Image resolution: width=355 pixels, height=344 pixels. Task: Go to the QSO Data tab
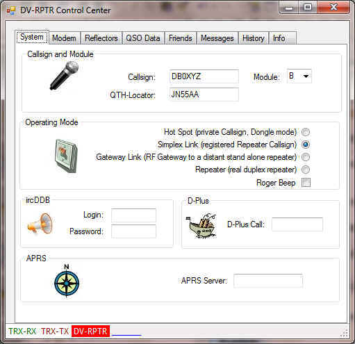point(143,38)
